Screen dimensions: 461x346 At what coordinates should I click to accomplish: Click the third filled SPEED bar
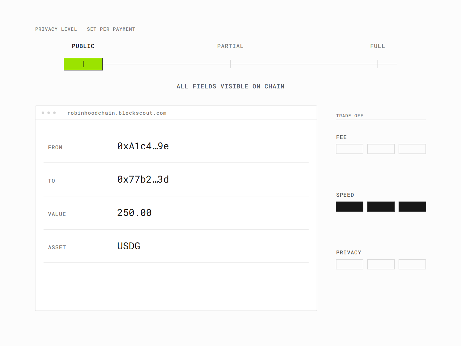[412, 207]
